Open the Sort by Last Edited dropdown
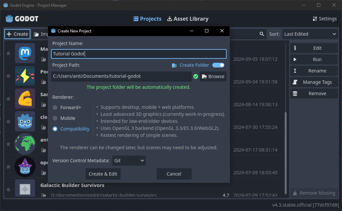342x211 pixels. [x=310, y=34]
